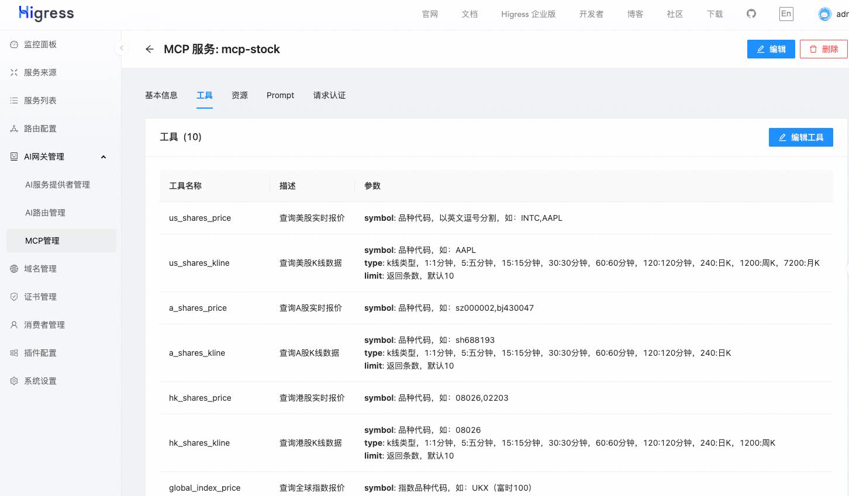Open 系统设置 via the gear icon
Screen dimensions: 849x496
point(13,380)
